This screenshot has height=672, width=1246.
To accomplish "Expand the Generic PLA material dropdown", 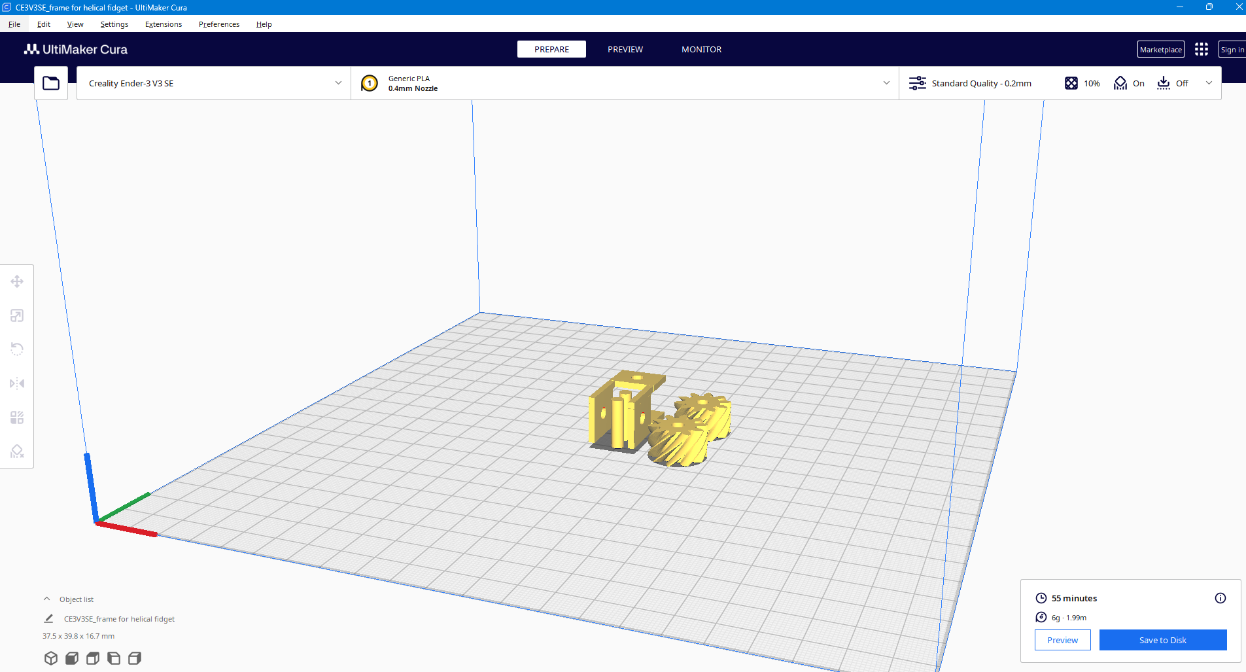I will 625,83.
